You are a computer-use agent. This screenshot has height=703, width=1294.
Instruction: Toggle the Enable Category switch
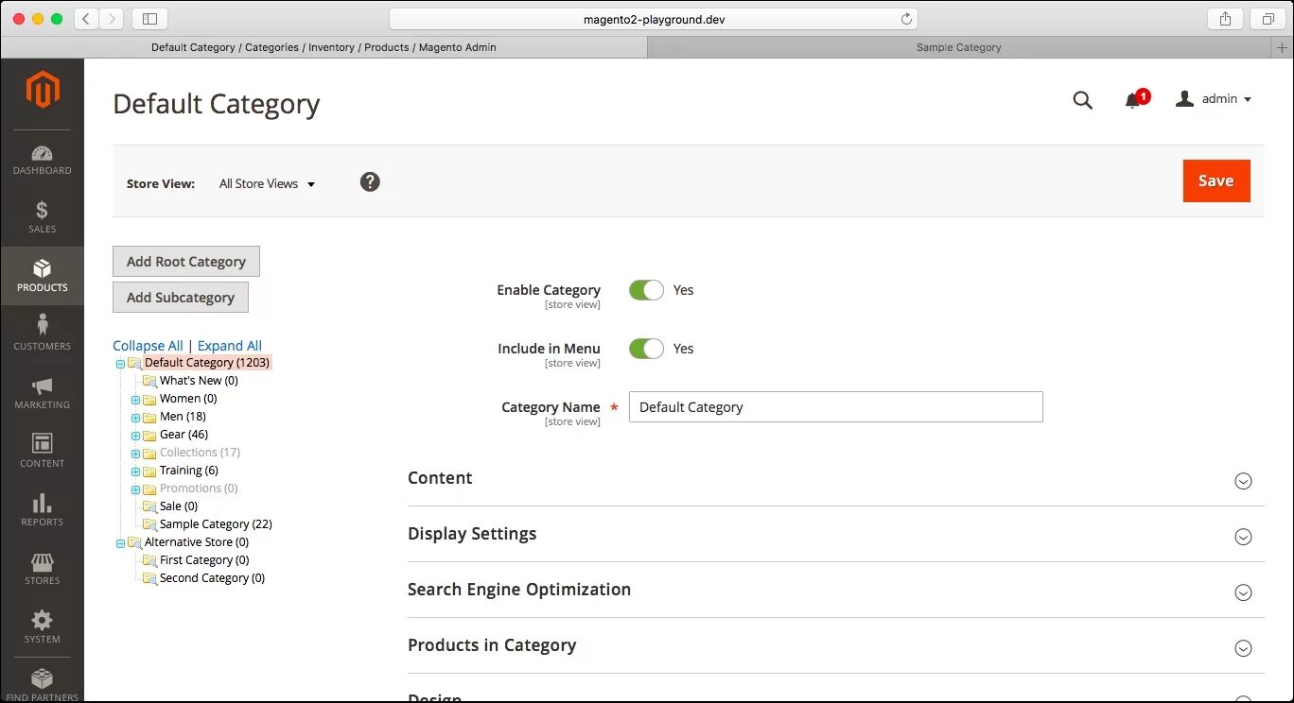(647, 290)
